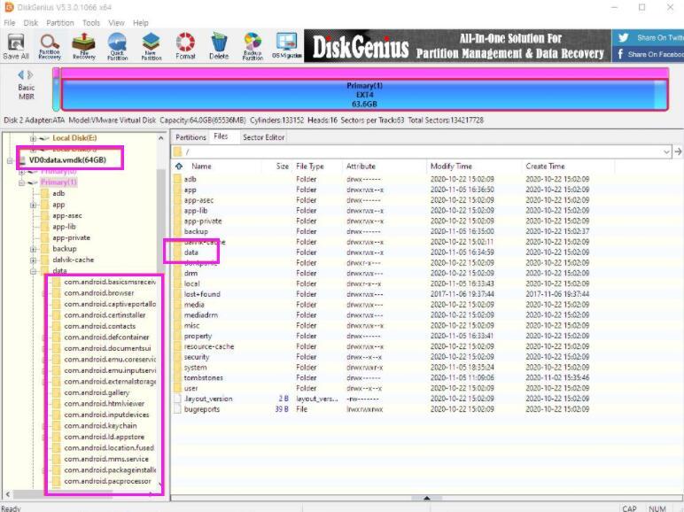Select the bugreports file icon

coord(177,409)
